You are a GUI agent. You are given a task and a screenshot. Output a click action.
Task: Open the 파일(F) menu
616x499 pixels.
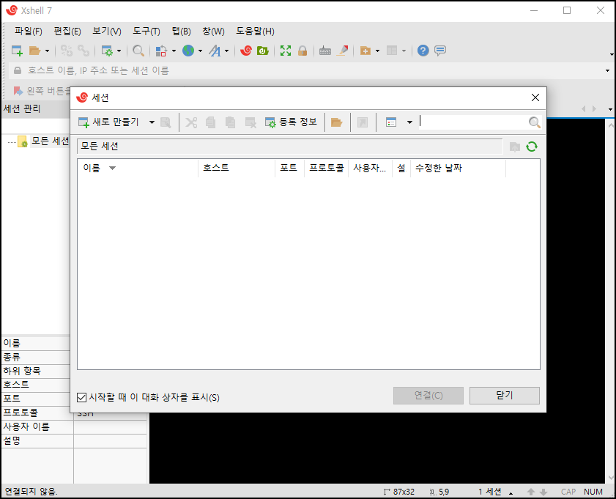[29, 31]
